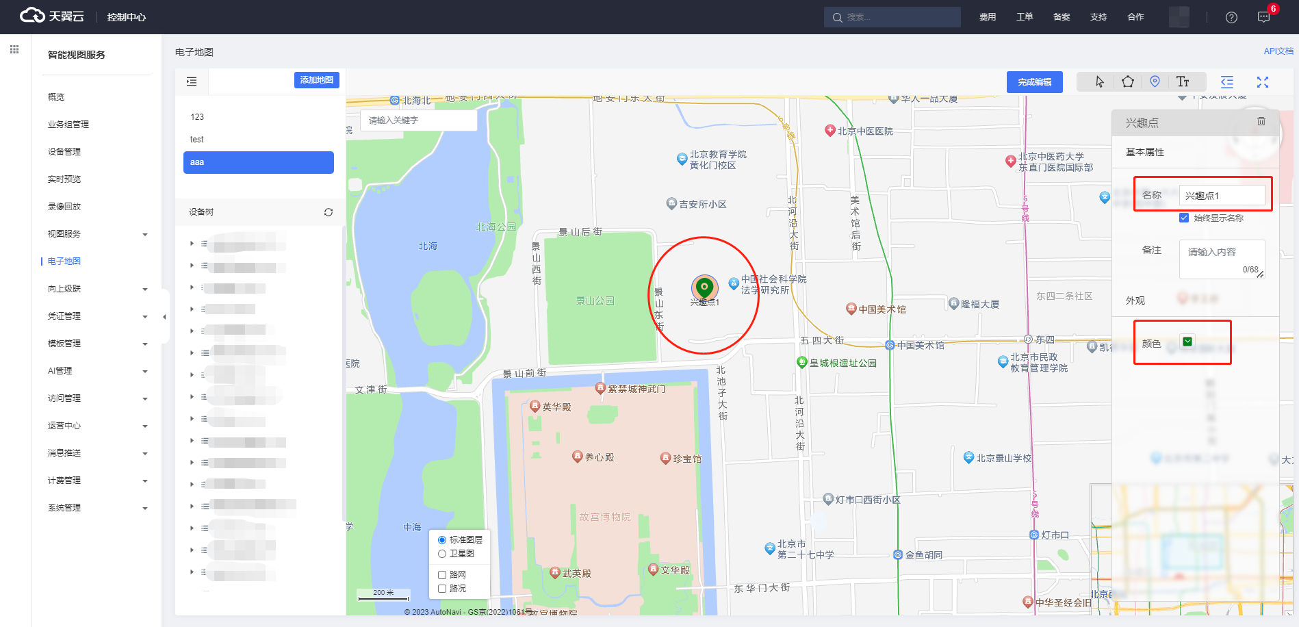Select the point-of-interest marker tool

click(1155, 82)
